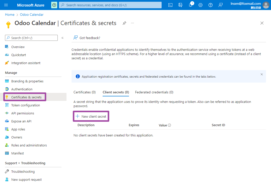271x191 pixels.
Task: Open the account profile avatar
Action: 266,5
